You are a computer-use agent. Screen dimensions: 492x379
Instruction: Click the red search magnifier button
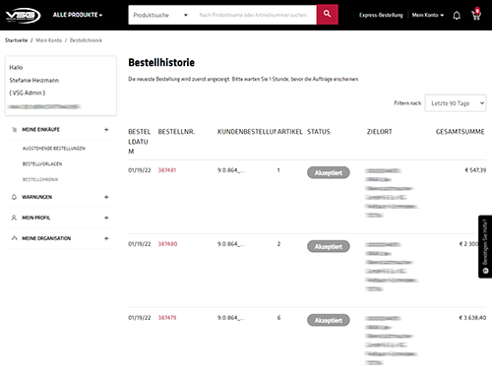click(327, 15)
